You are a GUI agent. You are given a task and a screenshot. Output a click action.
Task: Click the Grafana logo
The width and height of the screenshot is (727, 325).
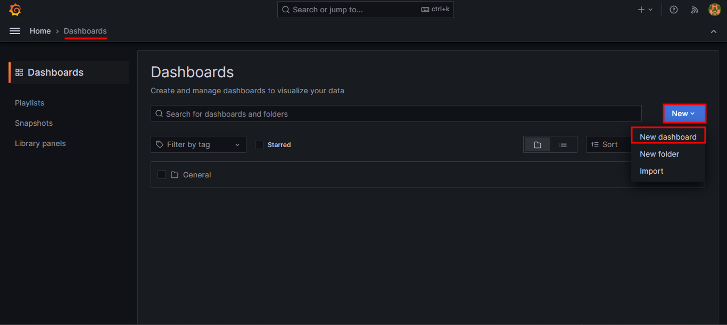tap(15, 9)
